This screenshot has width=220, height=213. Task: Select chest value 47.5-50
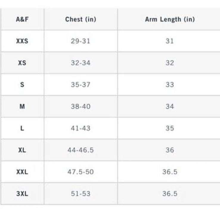(x=80, y=172)
